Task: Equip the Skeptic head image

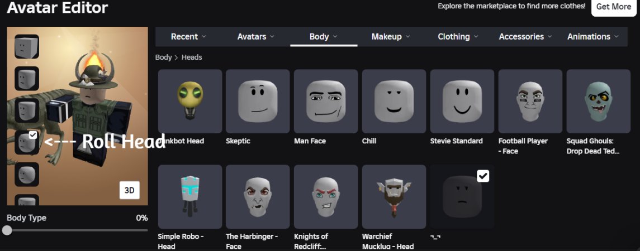Action: pyautogui.click(x=258, y=102)
